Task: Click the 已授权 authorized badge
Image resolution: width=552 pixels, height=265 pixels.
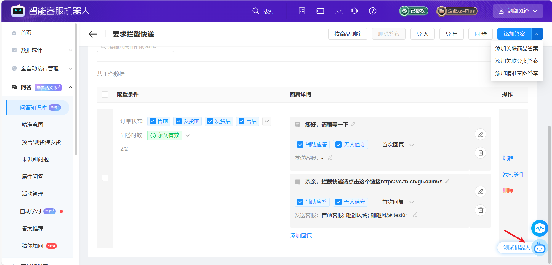Action: click(x=414, y=11)
